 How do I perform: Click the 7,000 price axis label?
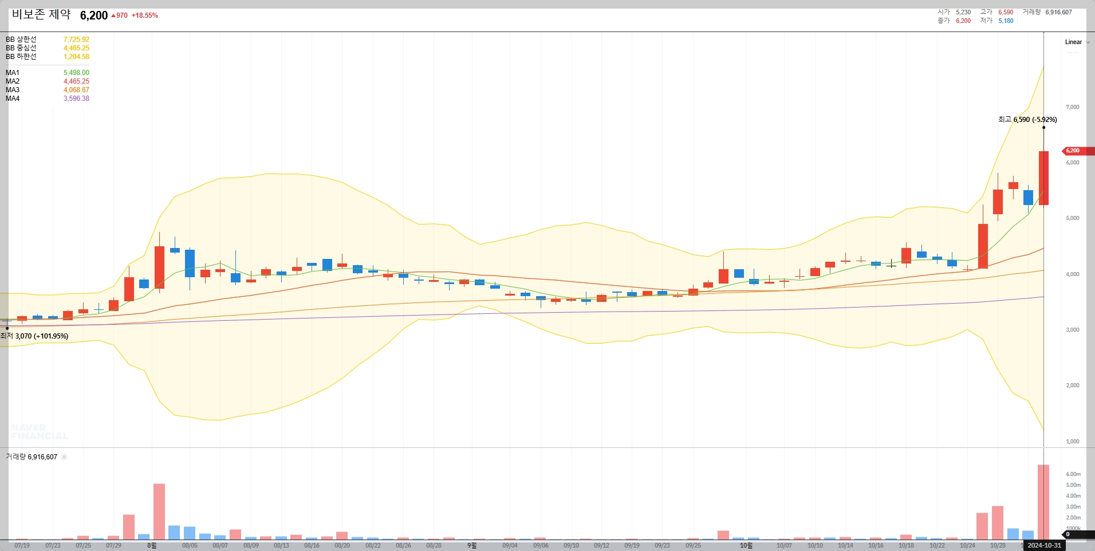(1072, 107)
